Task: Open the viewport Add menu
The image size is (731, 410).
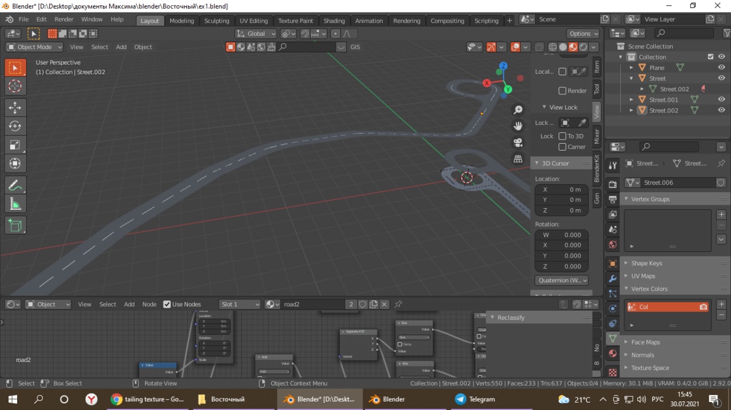Action: pyautogui.click(x=121, y=47)
